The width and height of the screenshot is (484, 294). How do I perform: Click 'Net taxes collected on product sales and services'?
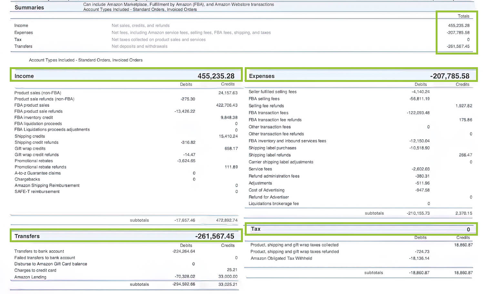(x=159, y=40)
